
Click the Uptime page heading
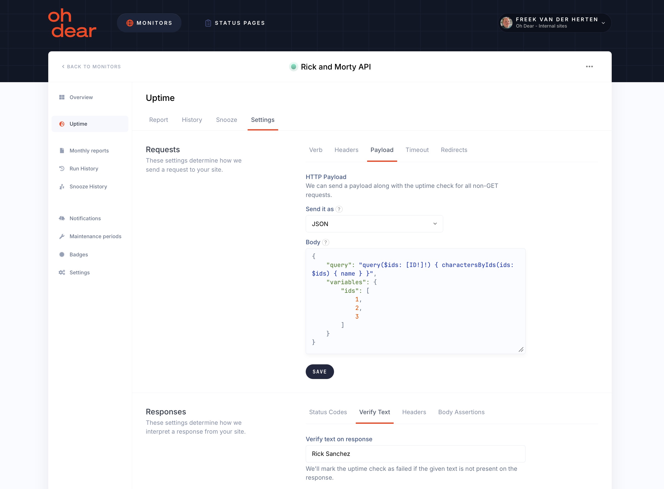click(x=160, y=98)
